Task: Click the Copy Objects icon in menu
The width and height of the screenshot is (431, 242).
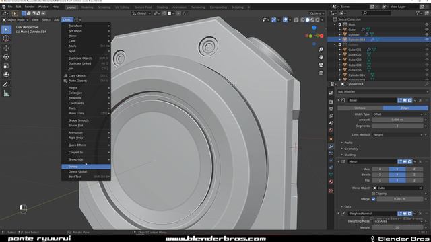Action: pyautogui.click(x=65, y=75)
